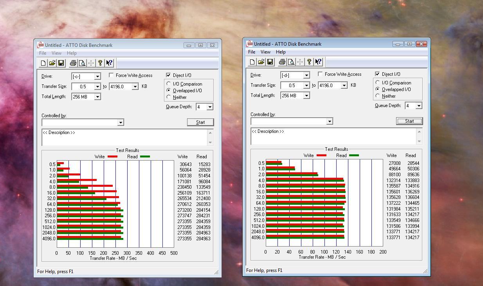Click Save disk icon in right ATTO window
Screen dimensions: 483x286
point(270,62)
